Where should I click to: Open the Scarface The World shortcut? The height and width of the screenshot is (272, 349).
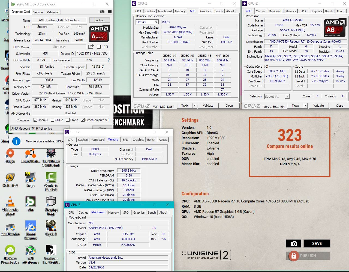pyautogui.click(x=51, y=255)
